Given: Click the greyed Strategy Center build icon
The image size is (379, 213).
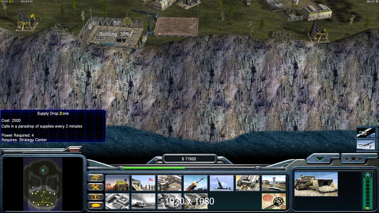Looking at the screenshot, I should (x=117, y=201).
